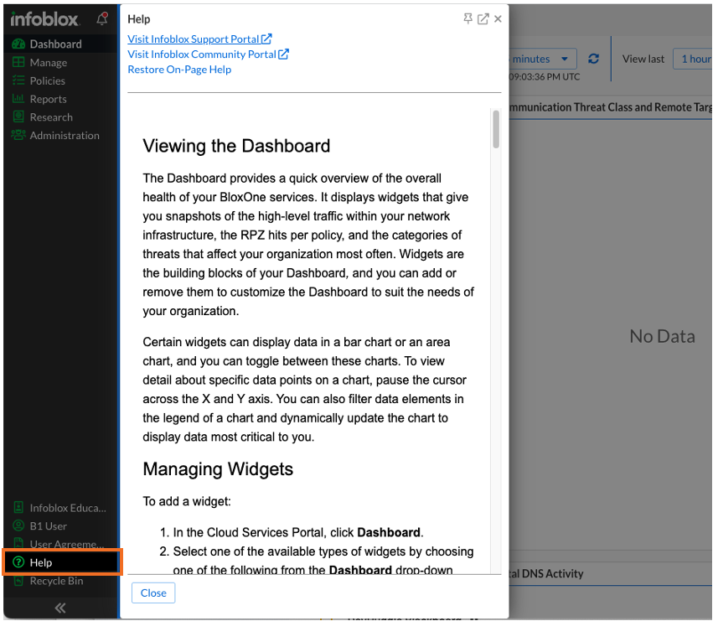Open the Manage menu
718x621 pixels.
pos(48,62)
